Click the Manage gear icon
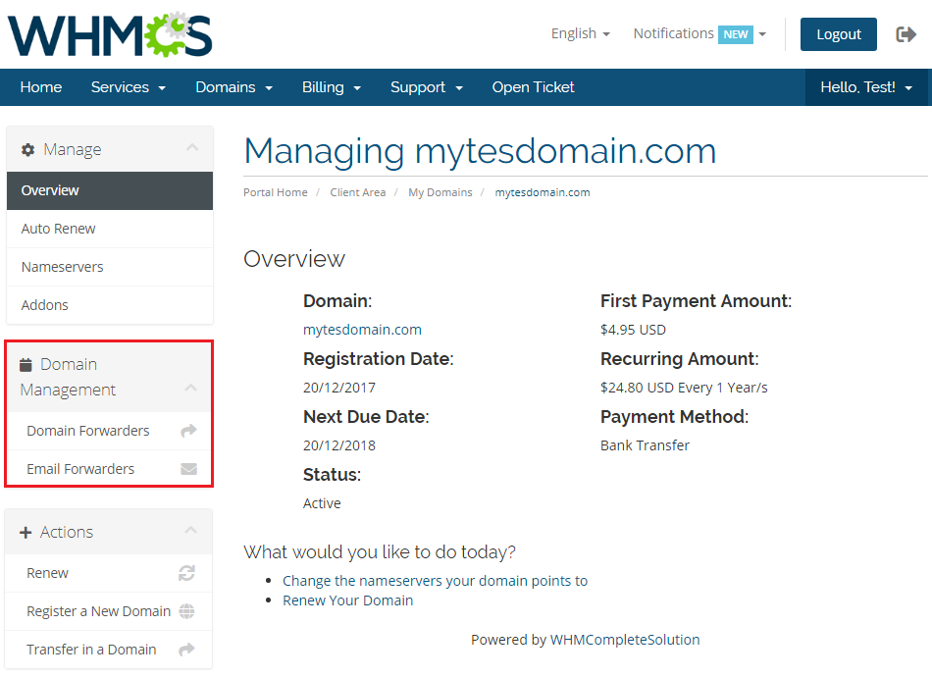The image size is (932, 678). (27, 150)
